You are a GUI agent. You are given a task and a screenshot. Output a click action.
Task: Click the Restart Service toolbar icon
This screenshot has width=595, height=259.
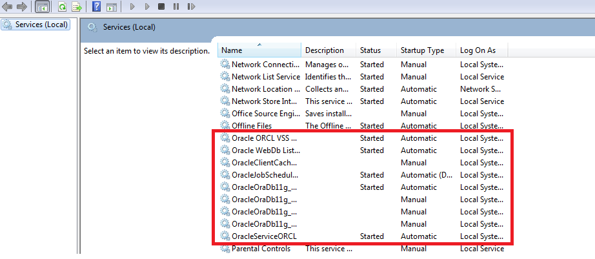coord(191,6)
